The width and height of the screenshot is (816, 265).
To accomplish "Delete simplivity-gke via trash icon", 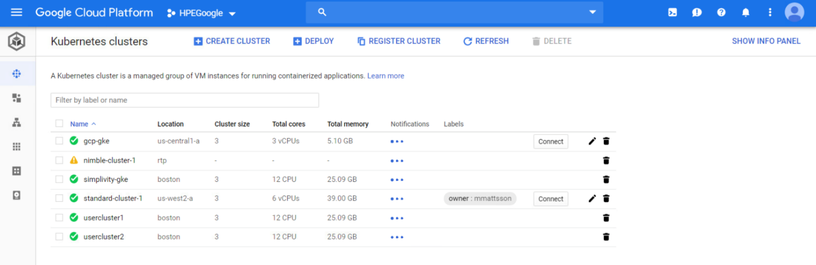I will [x=606, y=180].
